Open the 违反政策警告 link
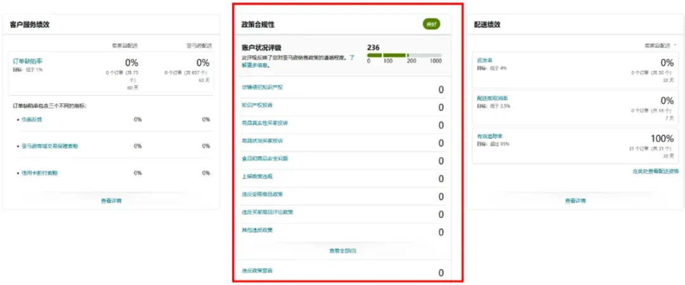The image size is (685, 285). click(x=257, y=270)
